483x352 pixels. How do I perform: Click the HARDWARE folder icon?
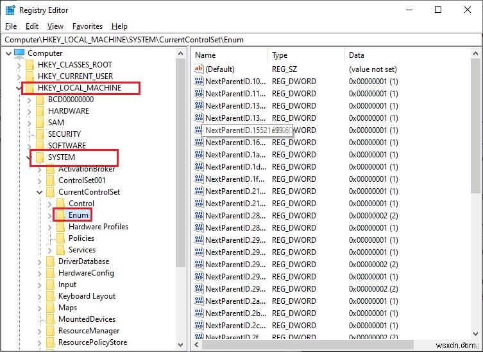point(40,111)
